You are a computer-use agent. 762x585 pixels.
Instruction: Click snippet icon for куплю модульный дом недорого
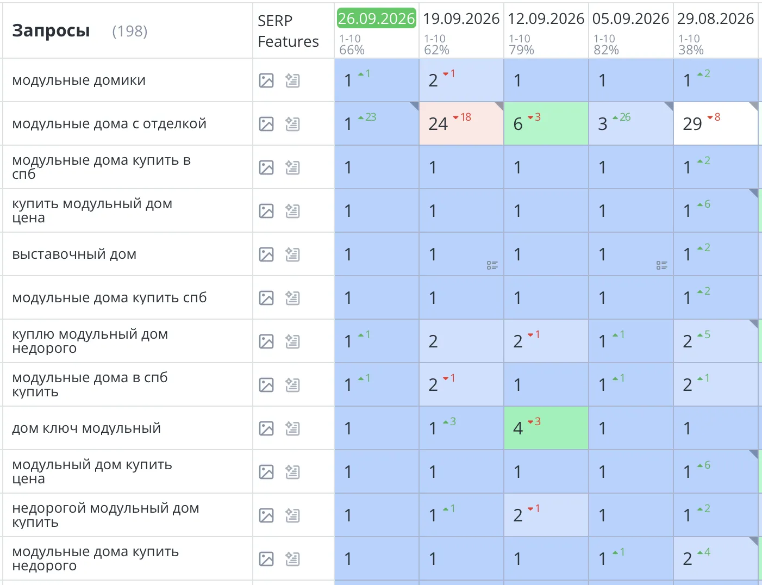(292, 341)
